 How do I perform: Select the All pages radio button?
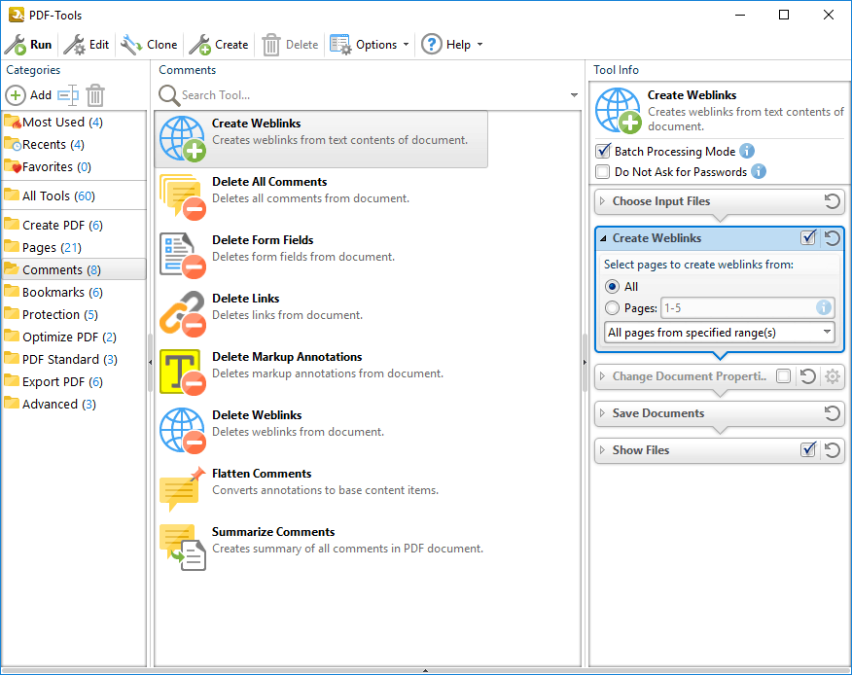[612, 286]
